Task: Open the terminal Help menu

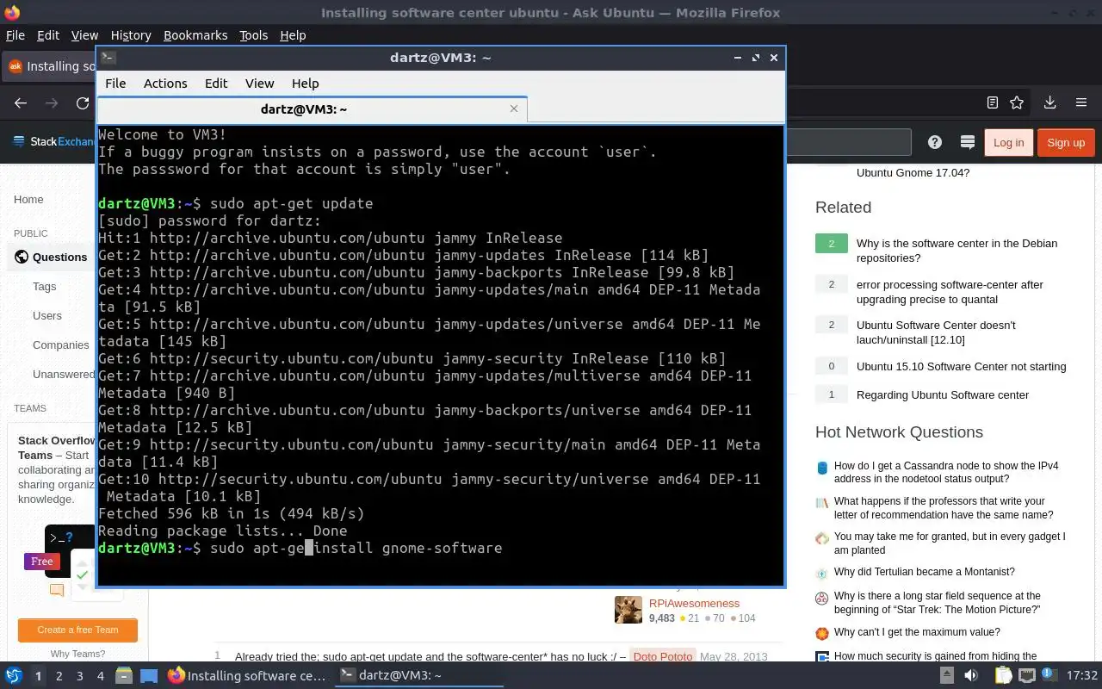Action: [305, 84]
